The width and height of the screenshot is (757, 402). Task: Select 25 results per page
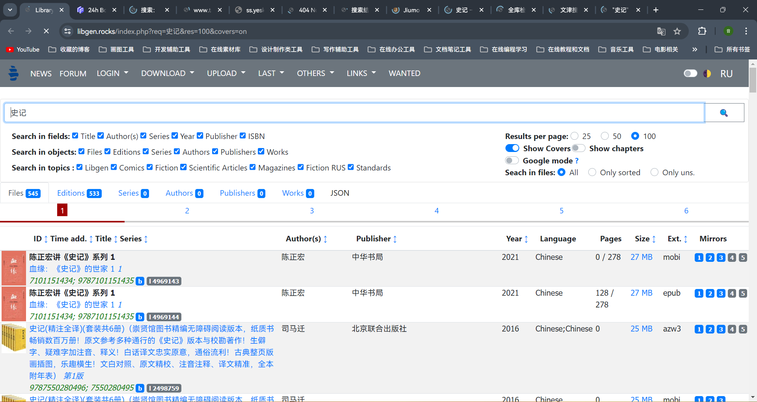(574, 136)
